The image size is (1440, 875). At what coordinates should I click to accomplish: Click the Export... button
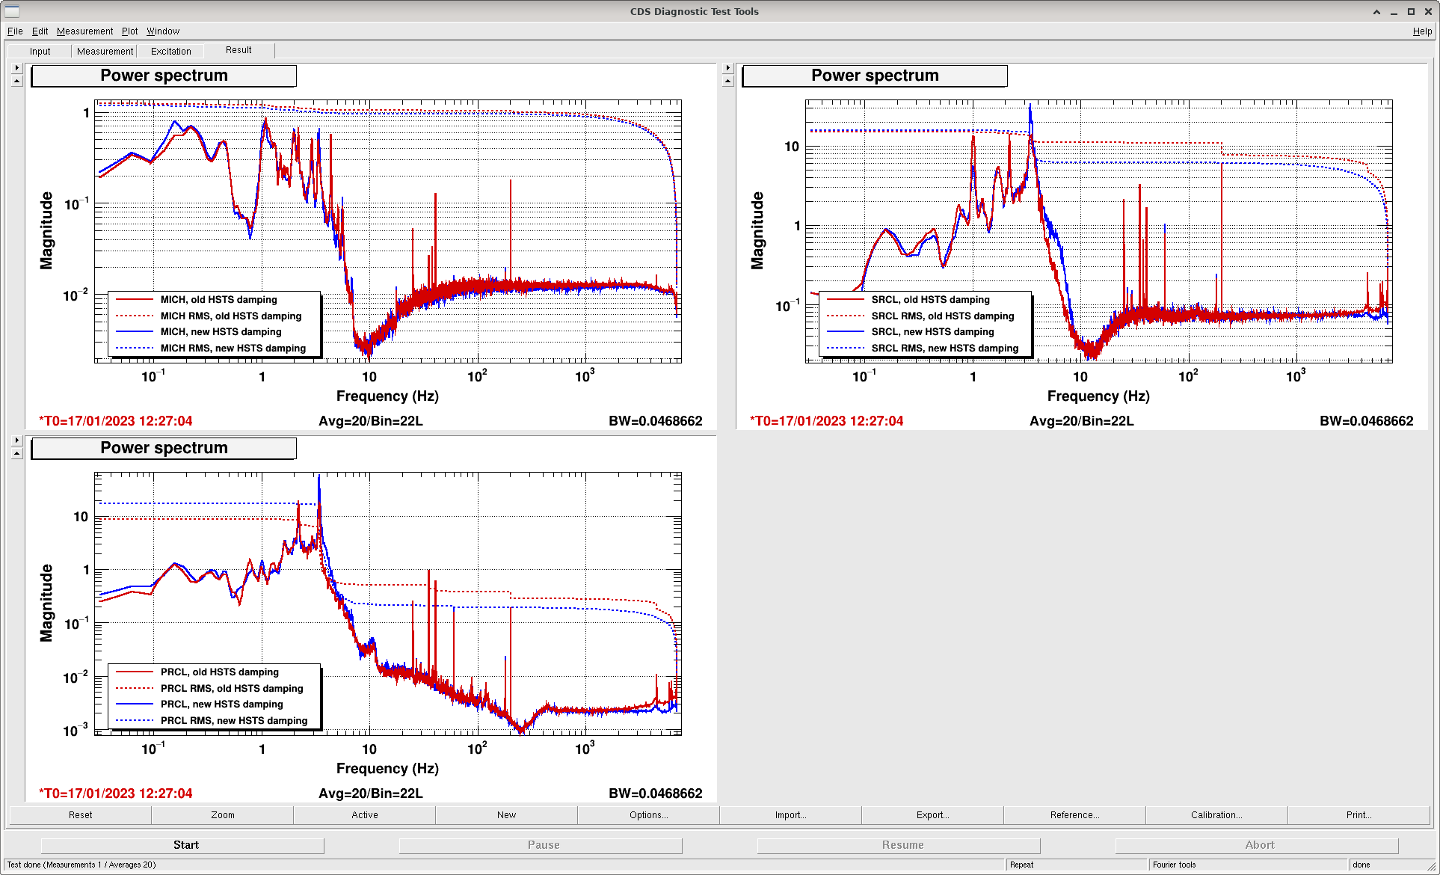[932, 815]
